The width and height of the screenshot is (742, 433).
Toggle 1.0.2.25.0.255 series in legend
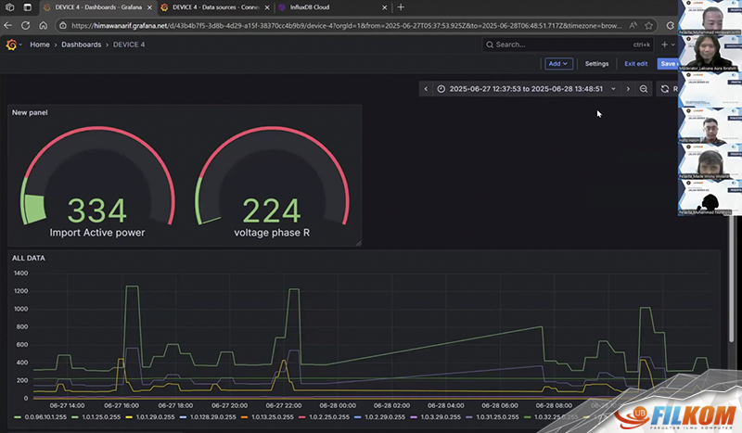(324, 417)
